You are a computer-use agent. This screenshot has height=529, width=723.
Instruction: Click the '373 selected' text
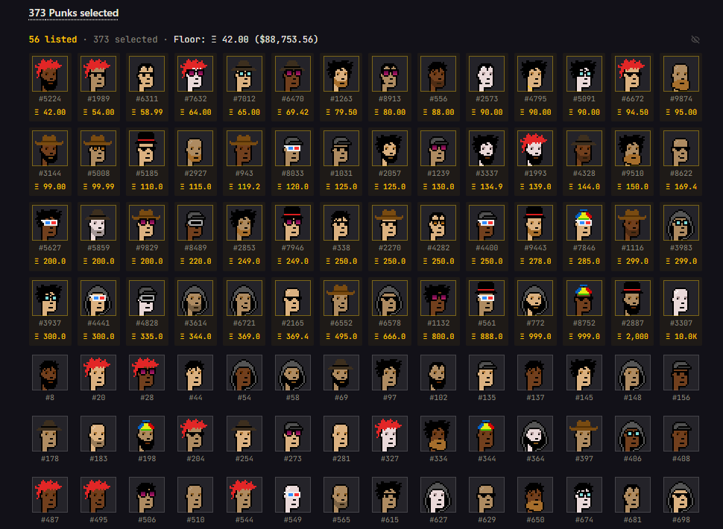[125, 39]
